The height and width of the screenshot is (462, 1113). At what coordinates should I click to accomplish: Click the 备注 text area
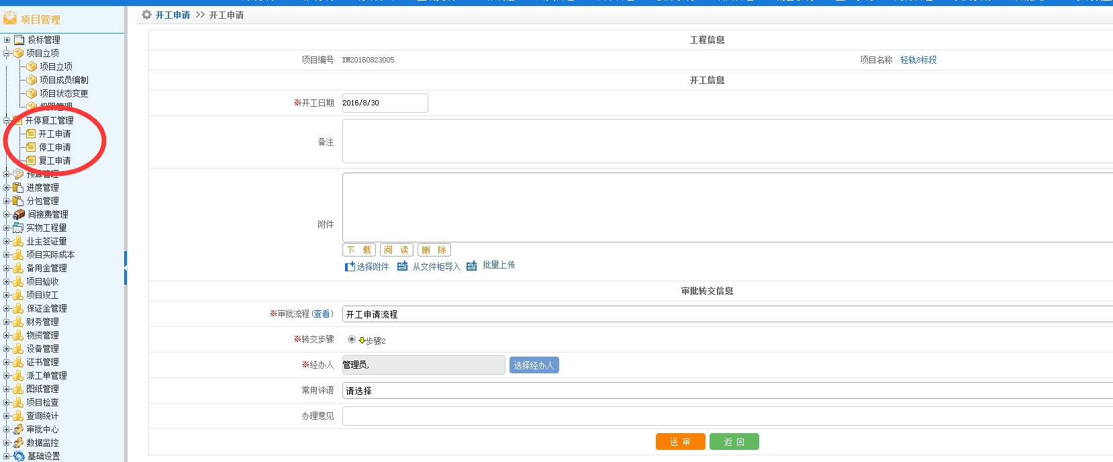728,141
